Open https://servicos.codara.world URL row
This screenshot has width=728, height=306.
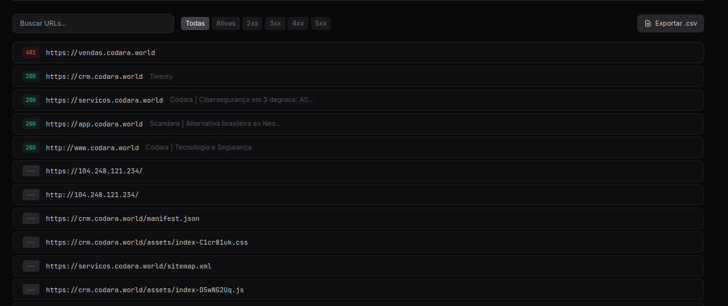click(358, 100)
